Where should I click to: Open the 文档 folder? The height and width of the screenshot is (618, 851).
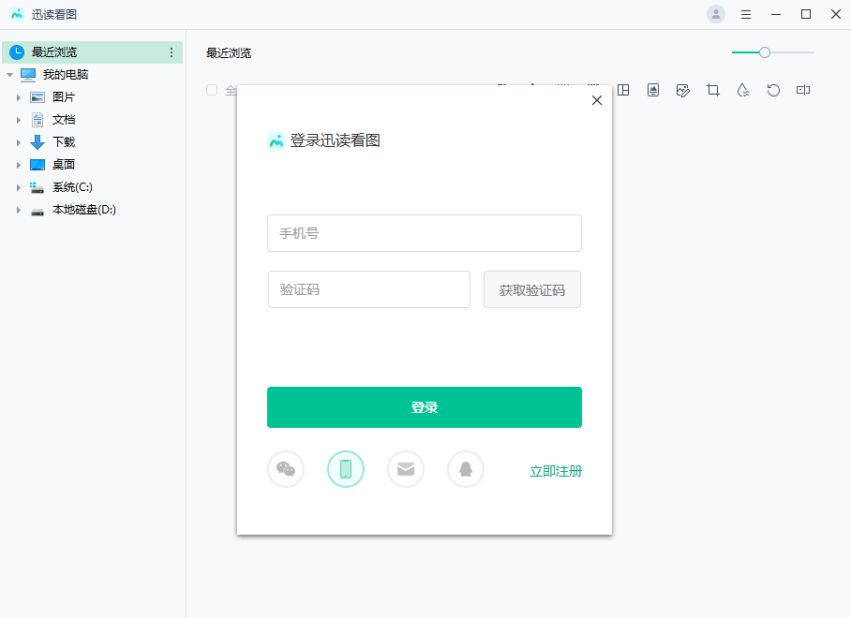64,120
